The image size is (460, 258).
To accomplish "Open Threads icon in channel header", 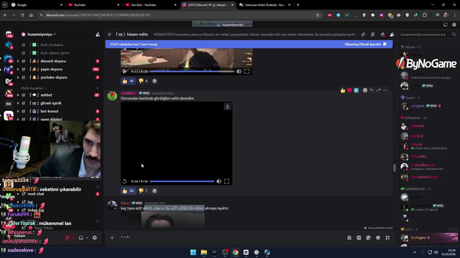I will click(363, 34).
